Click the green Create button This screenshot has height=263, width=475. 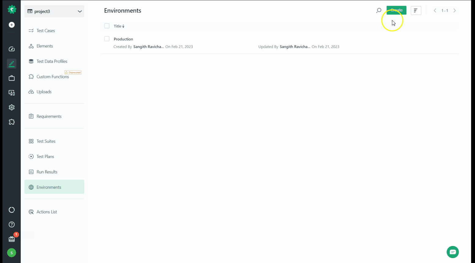tap(396, 10)
